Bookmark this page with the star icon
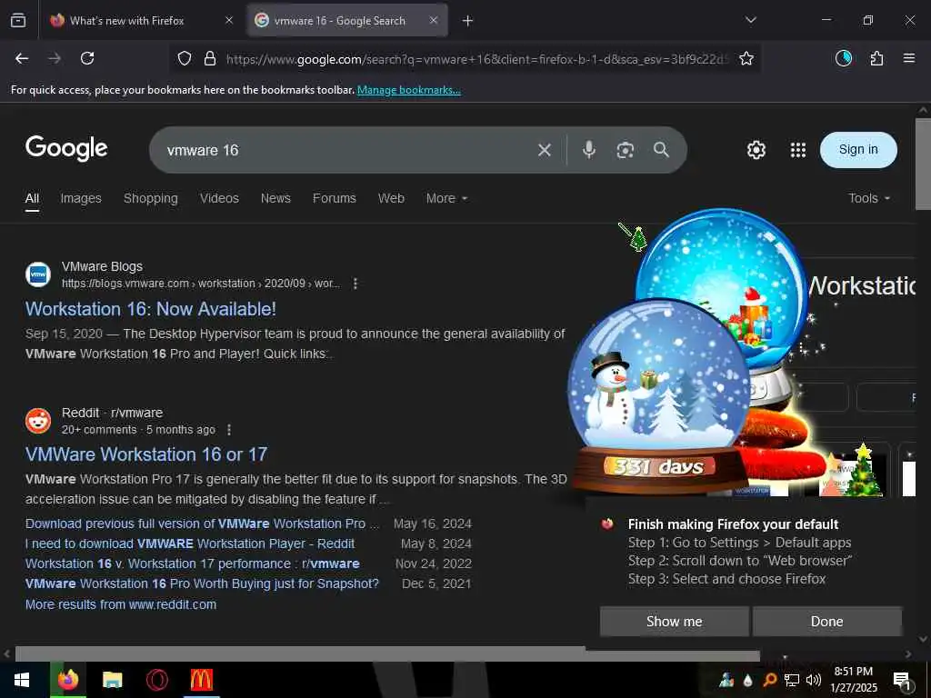This screenshot has height=698, width=931. click(x=746, y=58)
